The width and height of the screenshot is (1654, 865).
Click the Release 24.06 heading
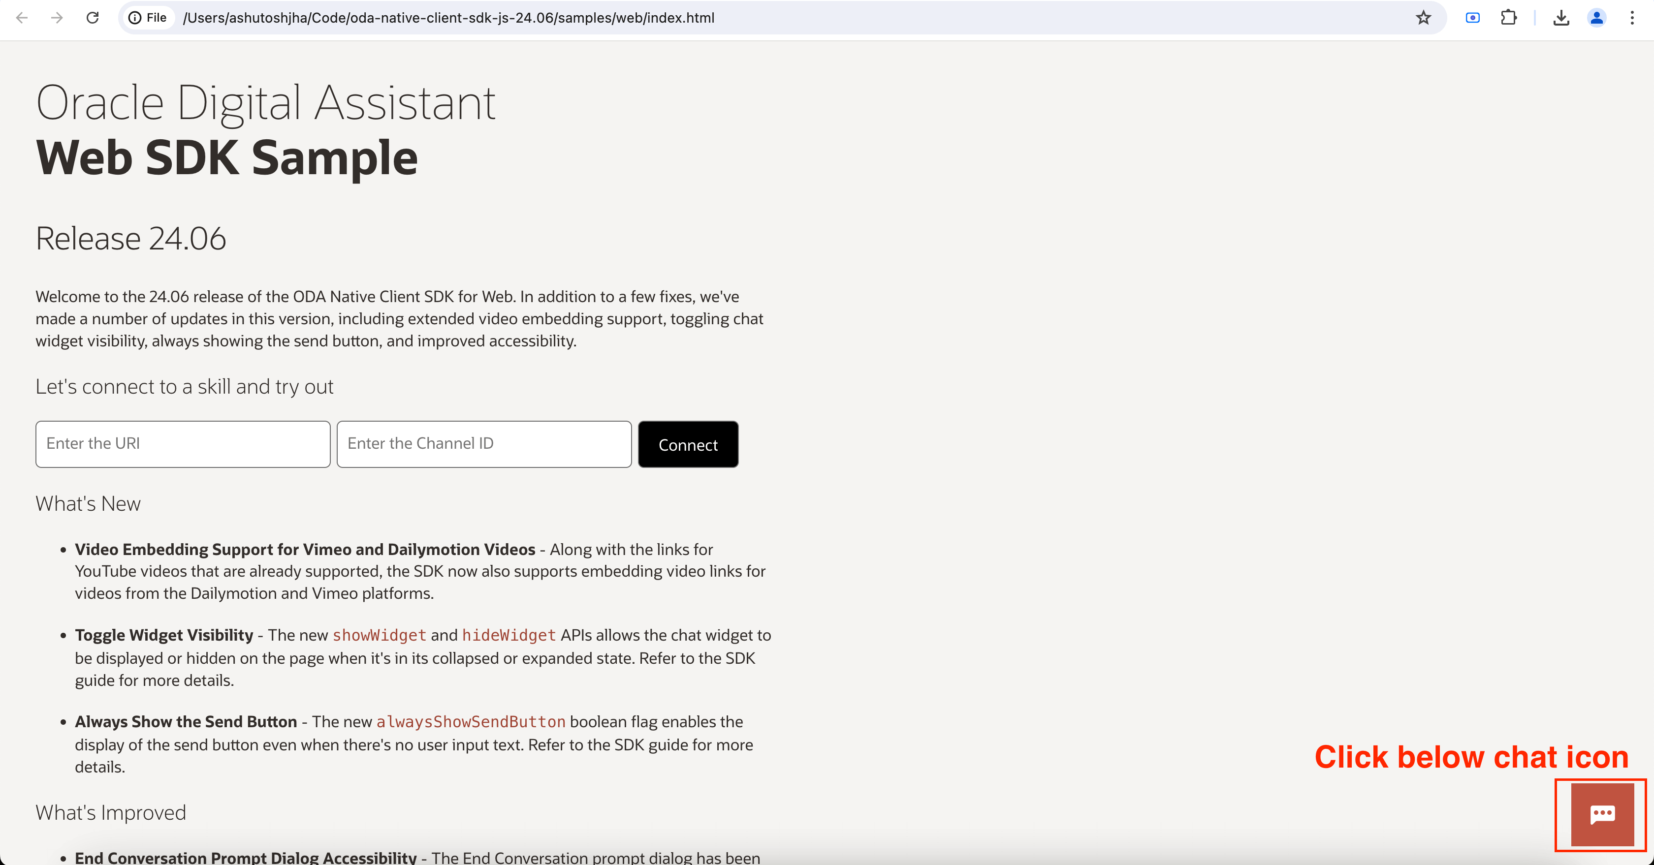click(131, 239)
